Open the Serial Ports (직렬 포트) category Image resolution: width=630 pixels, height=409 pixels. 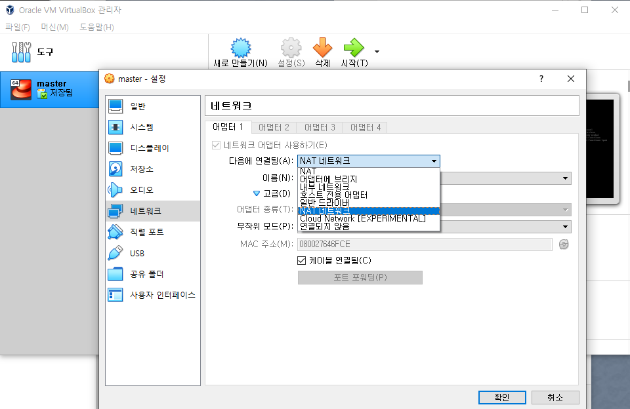click(153, 232)
